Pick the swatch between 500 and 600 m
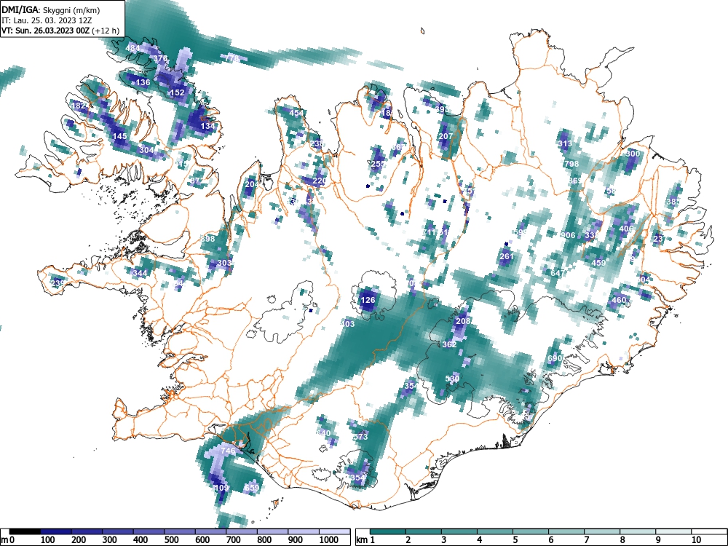 tap(179, 531)
